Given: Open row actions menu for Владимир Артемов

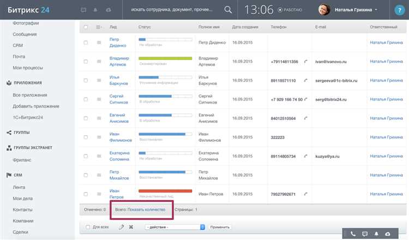Looking at the screenshot, I should click(99, 62).
